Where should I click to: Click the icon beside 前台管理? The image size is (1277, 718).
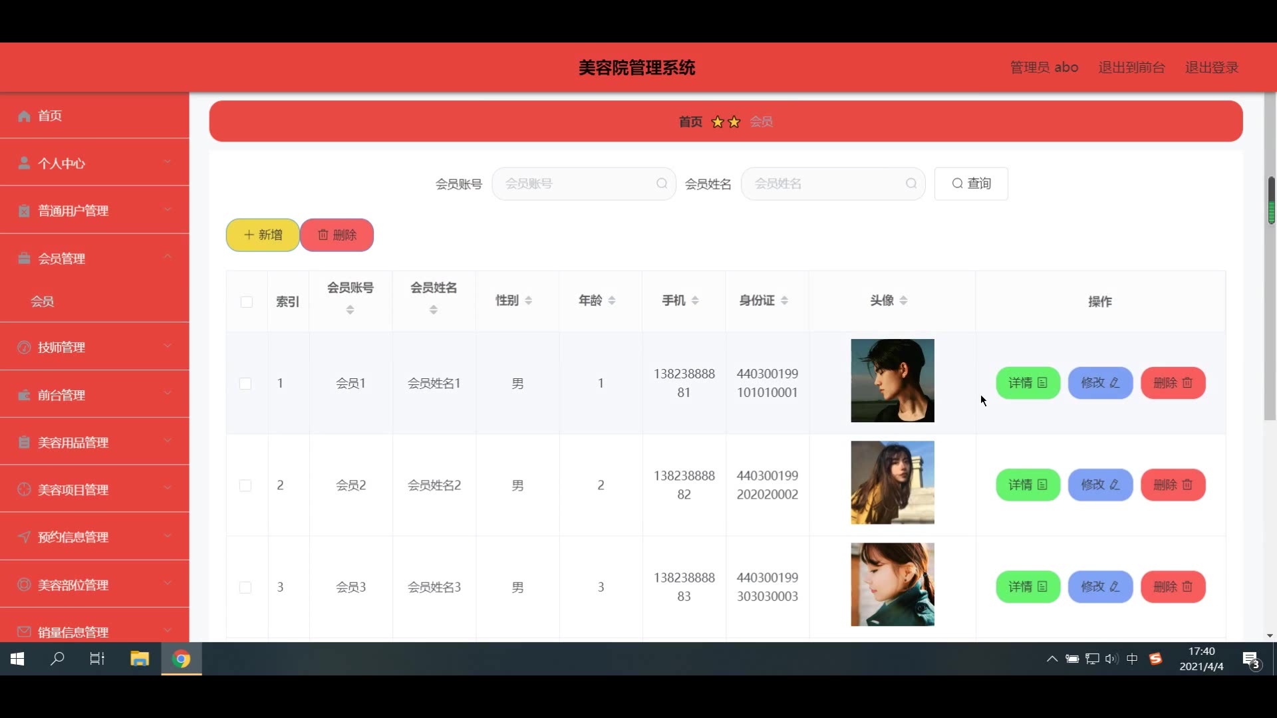tap(24, 395)
